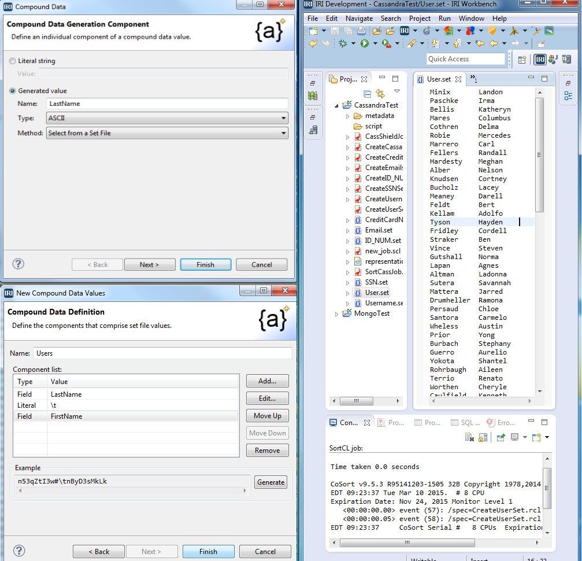Click the Quick Access search box

[x=465, y=59]
